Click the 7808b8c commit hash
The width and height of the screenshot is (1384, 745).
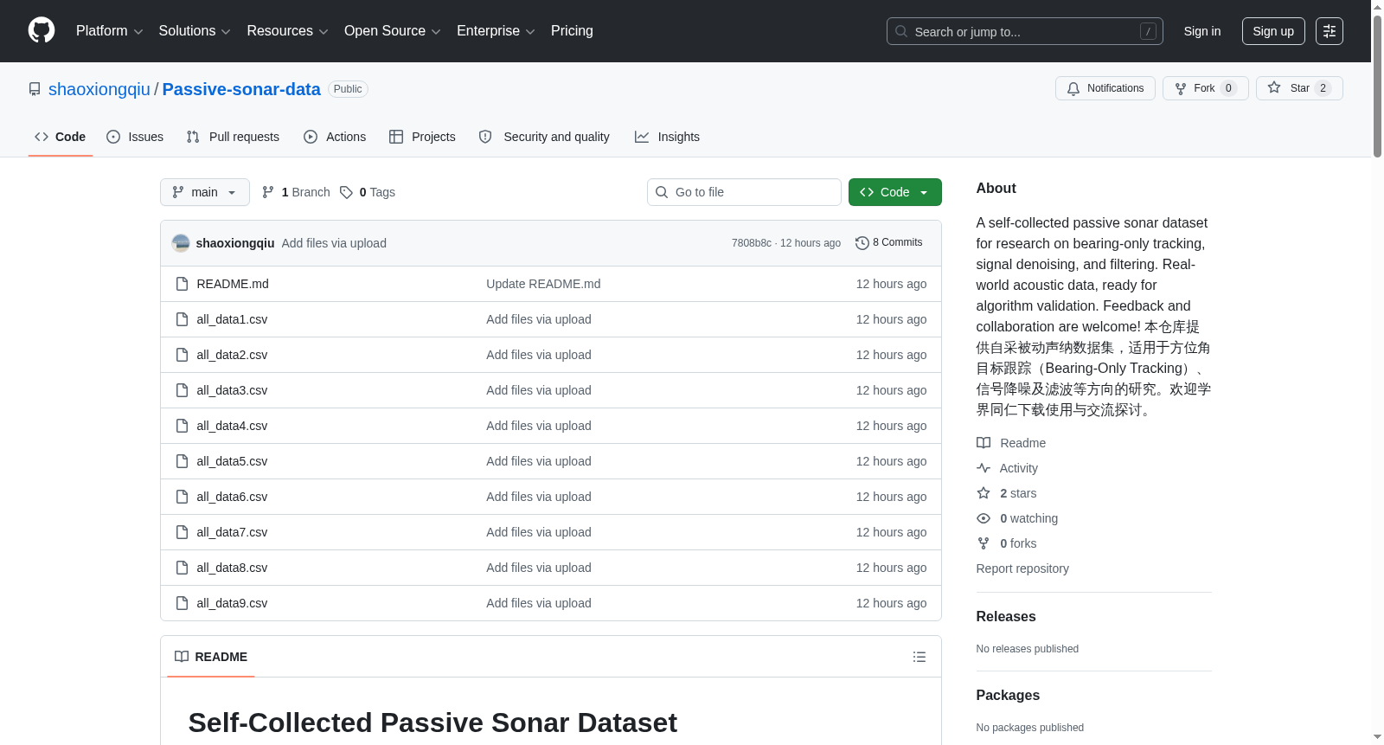(751, 243)
